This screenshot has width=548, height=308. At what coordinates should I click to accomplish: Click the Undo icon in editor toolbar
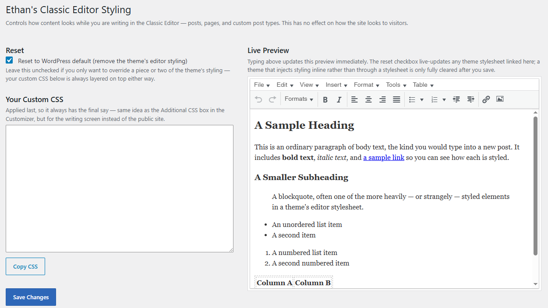coord(258,99)
